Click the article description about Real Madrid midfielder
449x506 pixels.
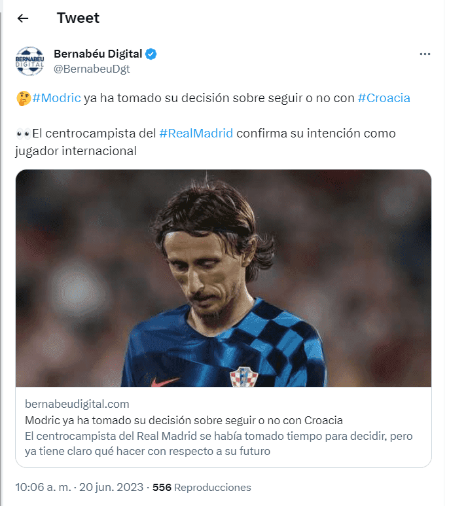(219, 443)
